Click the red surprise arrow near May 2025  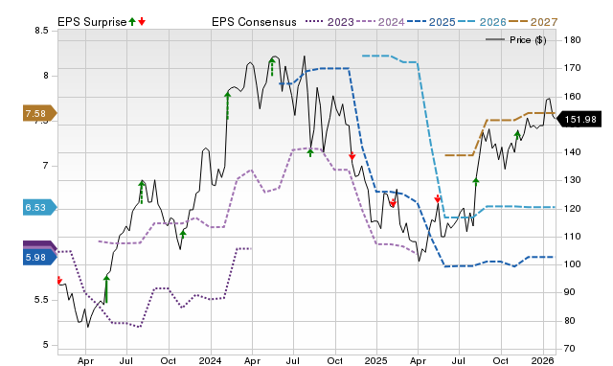coord(438,198)
